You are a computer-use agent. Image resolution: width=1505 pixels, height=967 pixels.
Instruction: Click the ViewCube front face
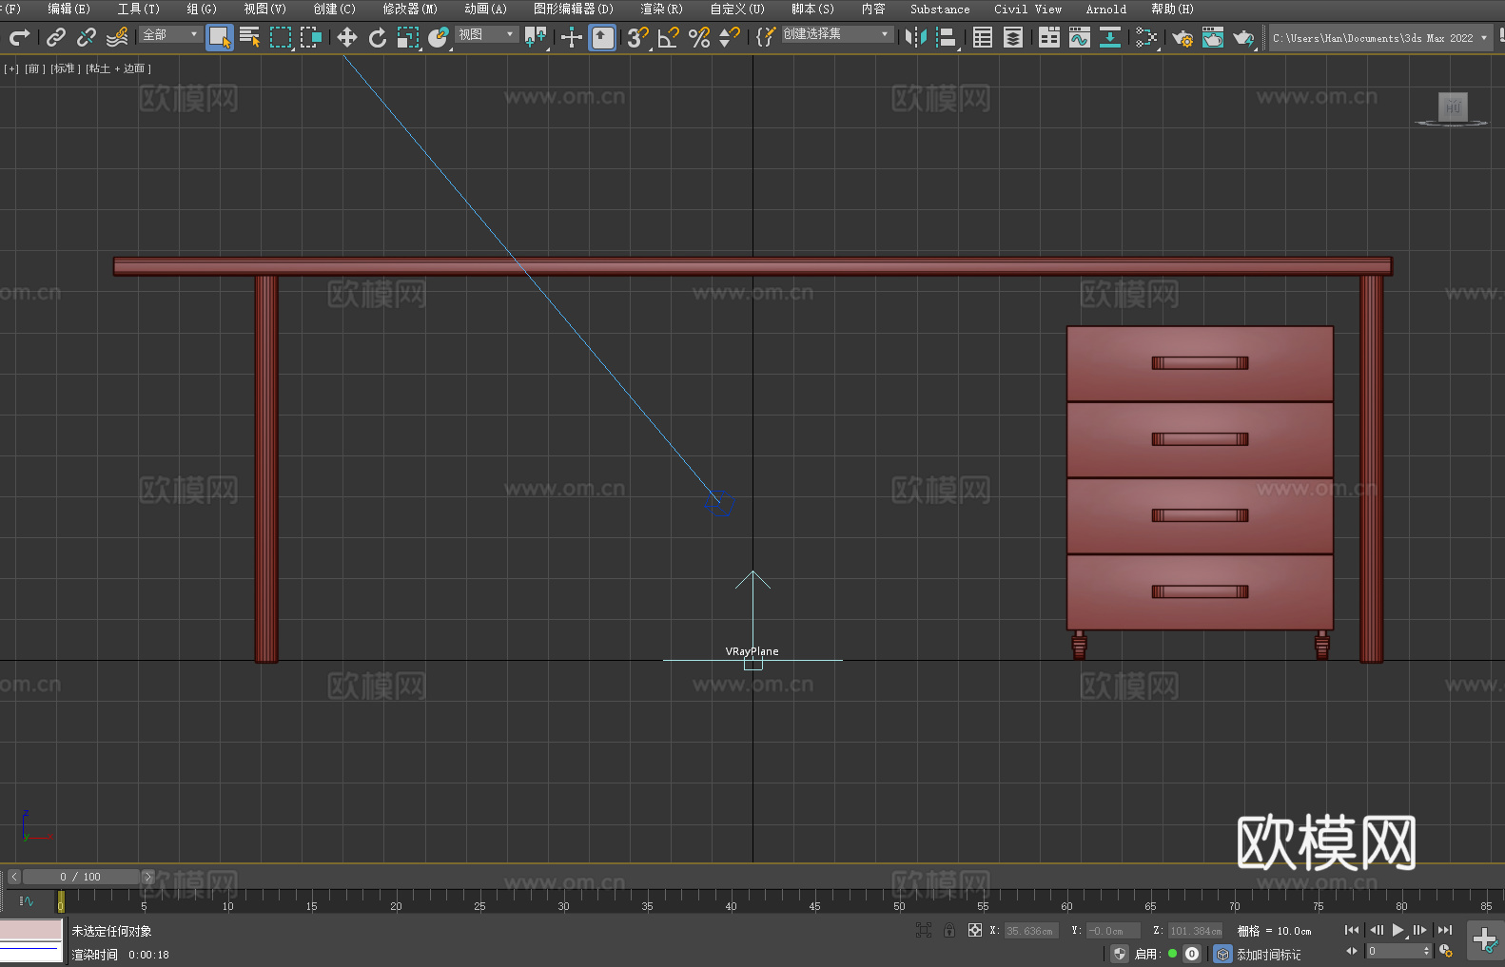click(1453, 106)
